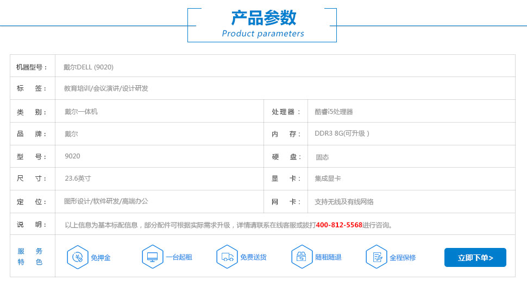Click the 内存 row label
This screenshot has height=287, width=527.
[286, 134]
